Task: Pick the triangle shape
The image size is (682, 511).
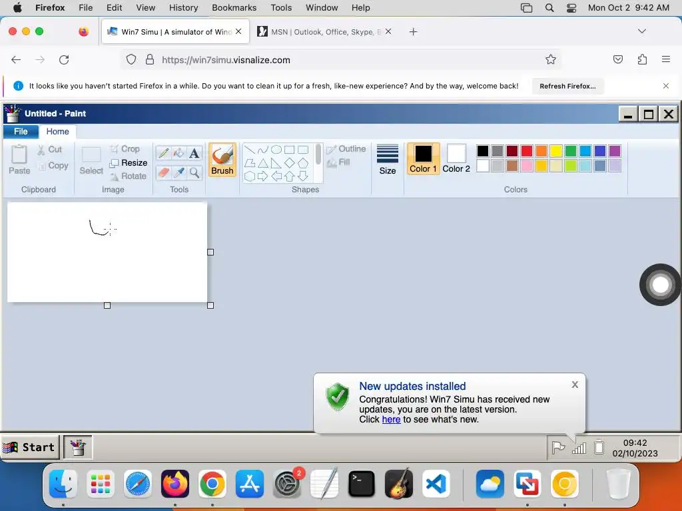Action: [262, 164]
